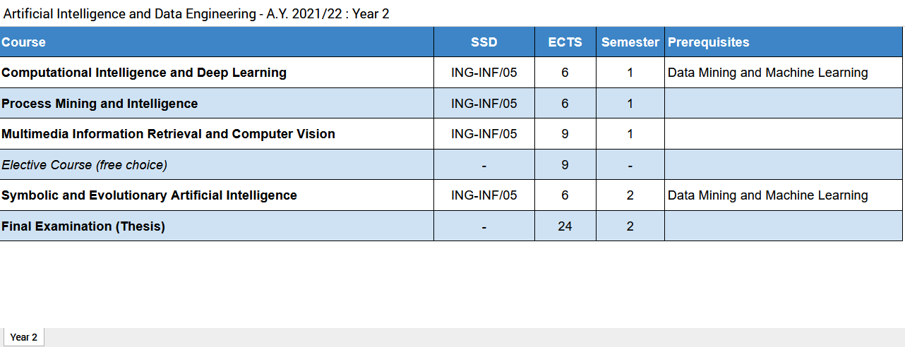
Task: Click the Final Examination (Thesis) cell
Action: tap(83, 226)
